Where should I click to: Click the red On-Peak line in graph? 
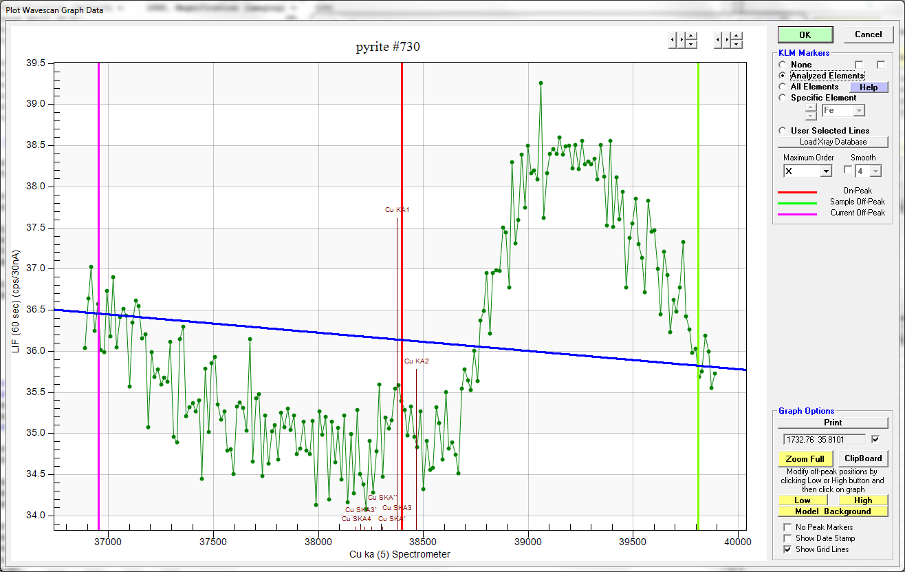[402, 138]
